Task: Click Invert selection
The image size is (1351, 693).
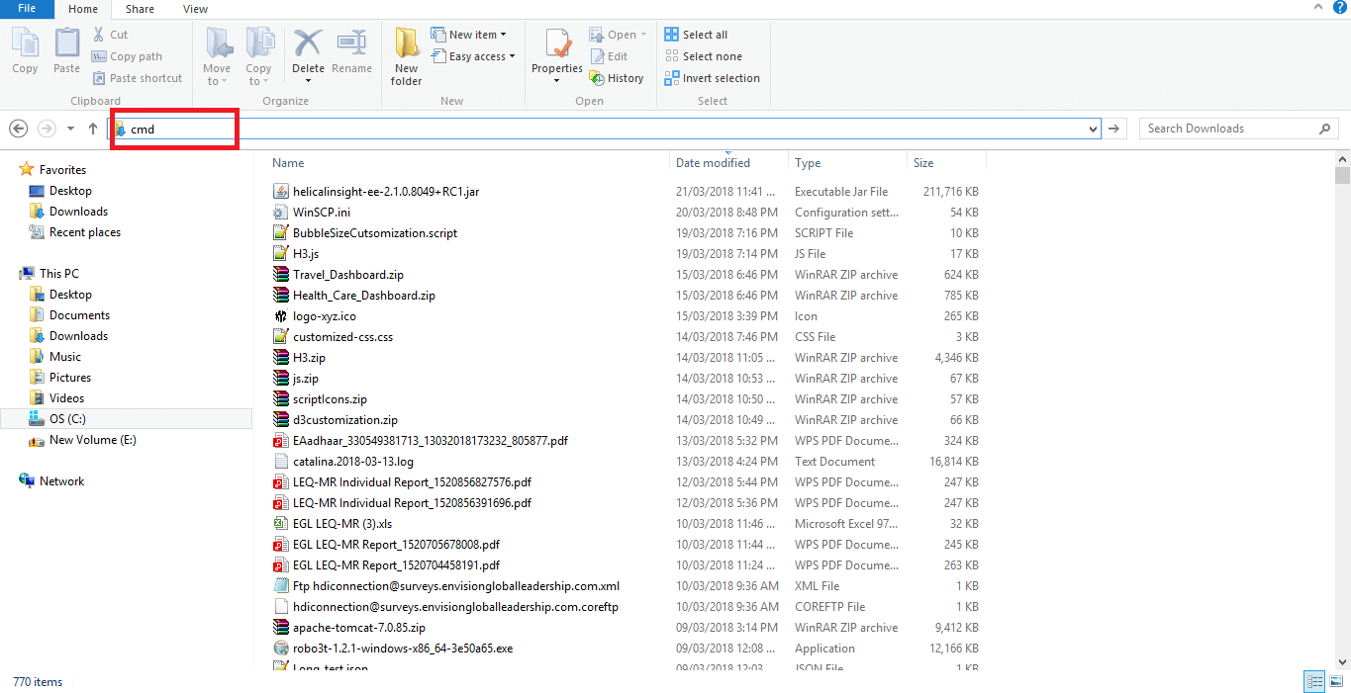Action: click(x=713, y=78)
